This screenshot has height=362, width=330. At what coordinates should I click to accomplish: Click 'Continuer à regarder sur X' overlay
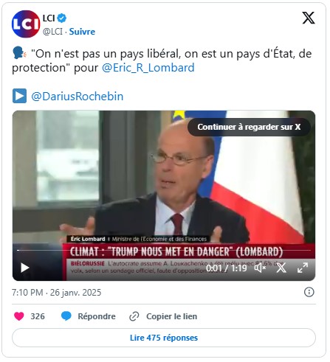tap(249, 127)
